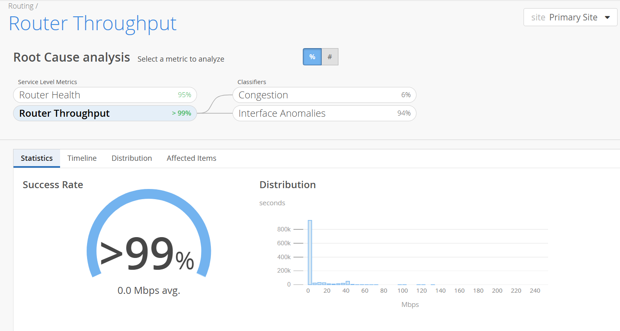620x331 pixels.
Task: Select the Router Health metric
Action: pyautogui.click(x=105, y=95)
